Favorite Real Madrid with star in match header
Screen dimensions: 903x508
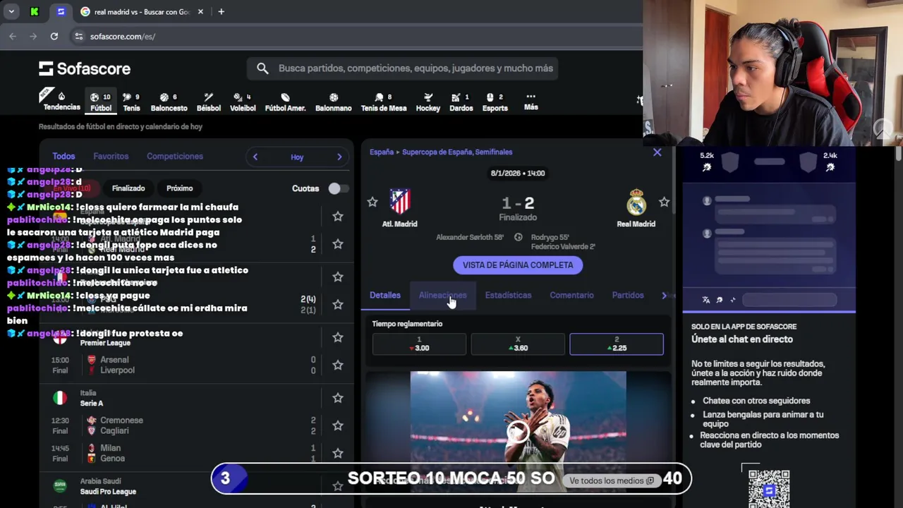(x=664, y=202)
